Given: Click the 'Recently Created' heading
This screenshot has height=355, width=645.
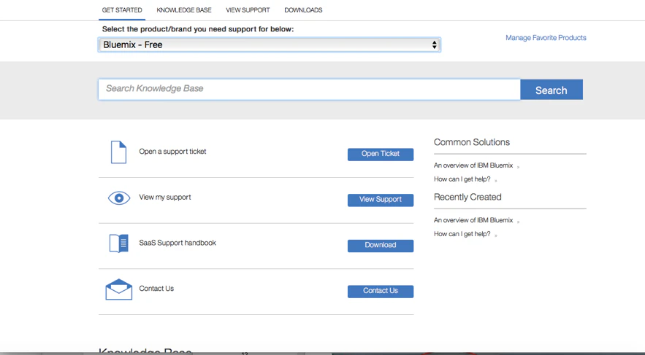Looking at the screenshot, I should click(x=467, y=198).
